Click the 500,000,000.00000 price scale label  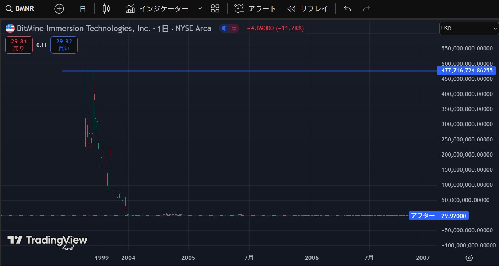pyautogui.click(x=467, y=64)
